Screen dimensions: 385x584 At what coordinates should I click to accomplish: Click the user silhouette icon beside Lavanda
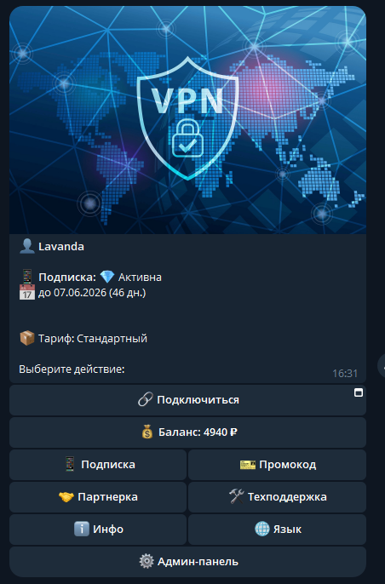point(27,246)
